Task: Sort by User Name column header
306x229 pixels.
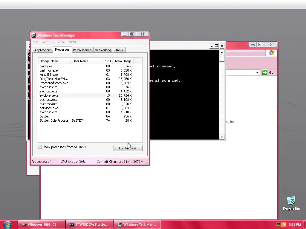Action: pos(86,61)
